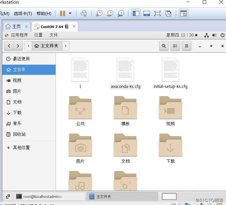Open 文档 from the sidebar
The height and width of the screenshot is (205, 226).
29,102
